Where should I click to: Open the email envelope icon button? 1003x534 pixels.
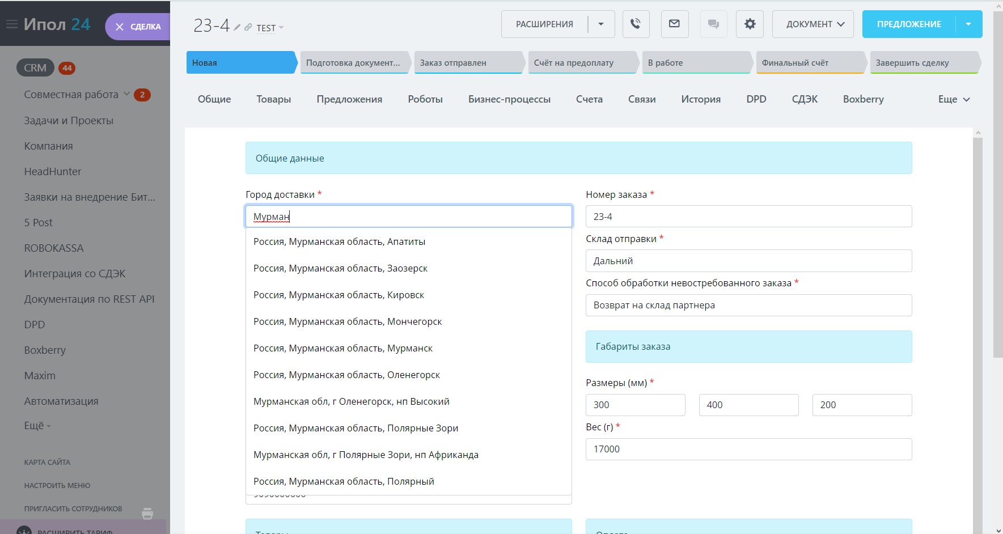(674, 24)
